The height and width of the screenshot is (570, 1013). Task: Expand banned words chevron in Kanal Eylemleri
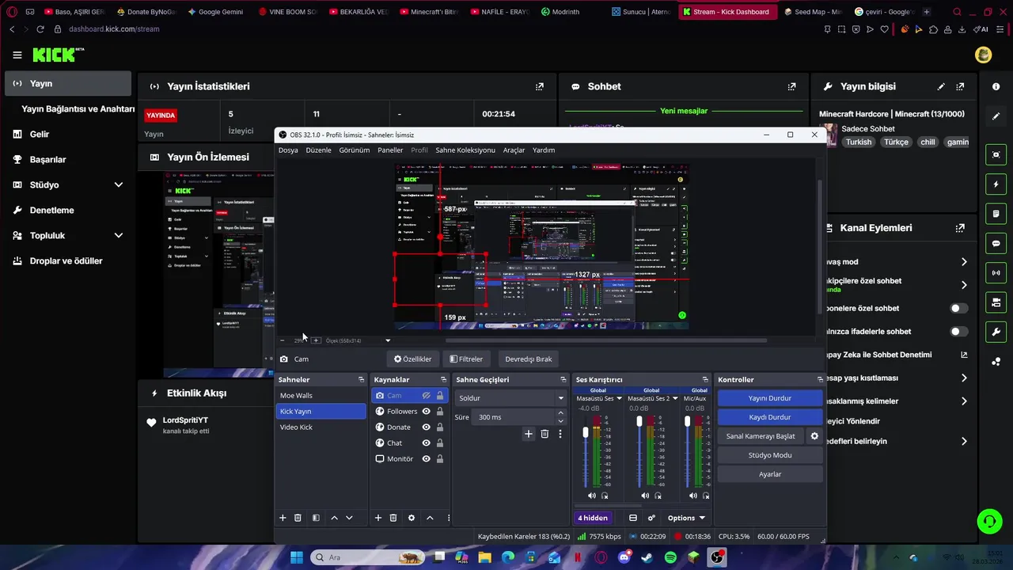964,401
